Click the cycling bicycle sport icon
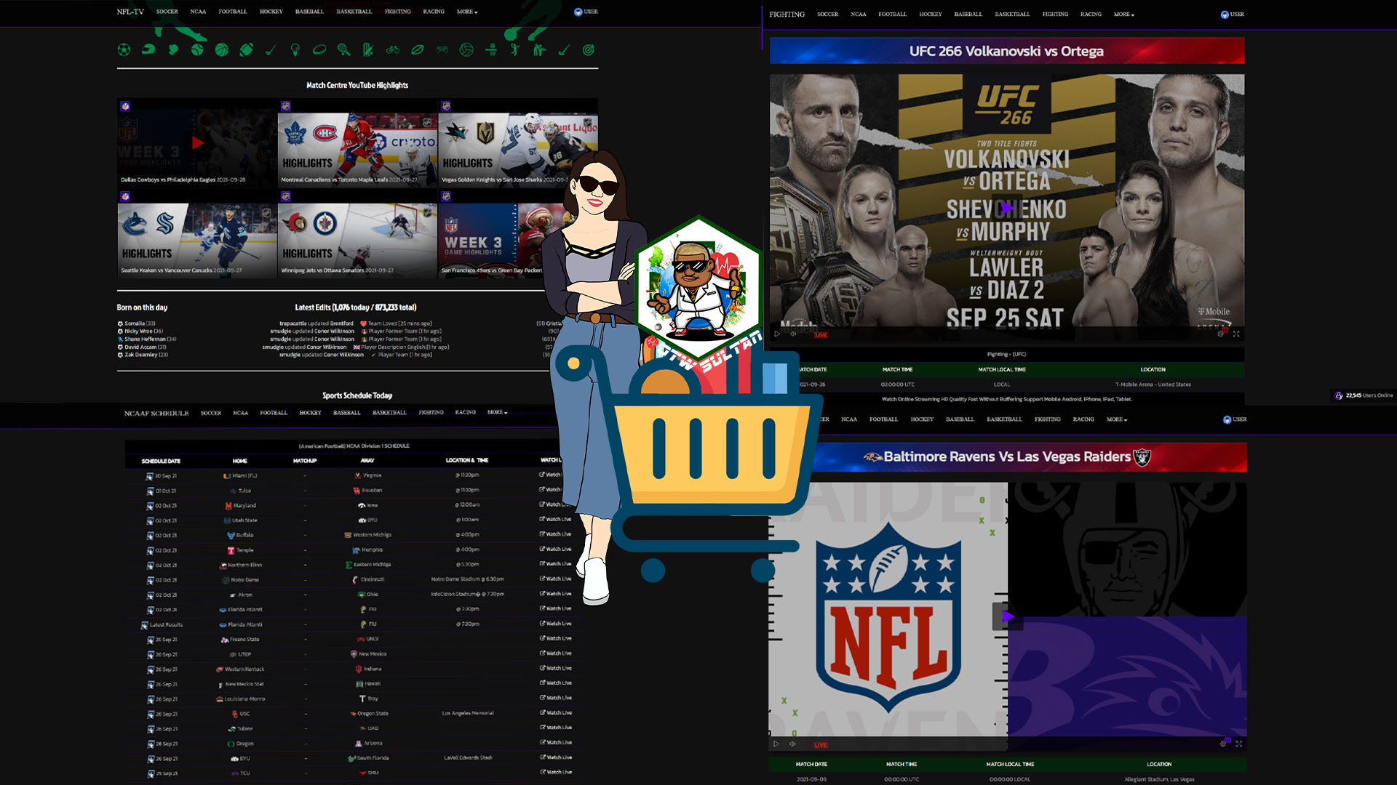The width and height of the screenshot is (1397, 785). pos(393,49)
